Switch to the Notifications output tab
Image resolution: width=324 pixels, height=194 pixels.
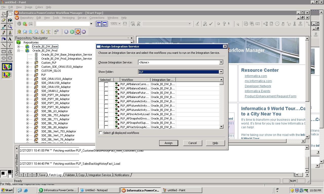(122, 175)
